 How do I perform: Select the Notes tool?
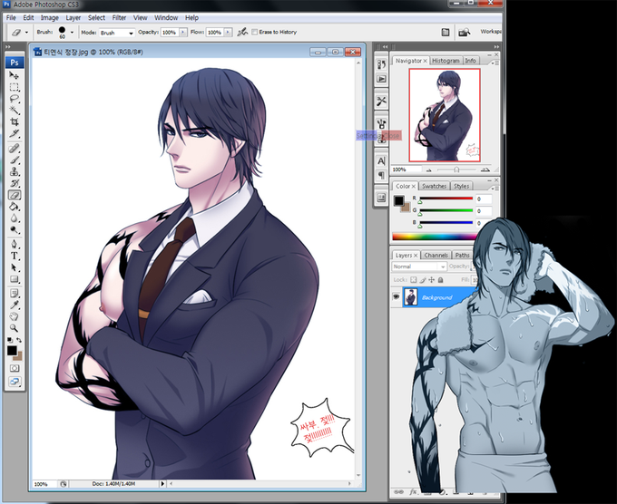(15, 294)
